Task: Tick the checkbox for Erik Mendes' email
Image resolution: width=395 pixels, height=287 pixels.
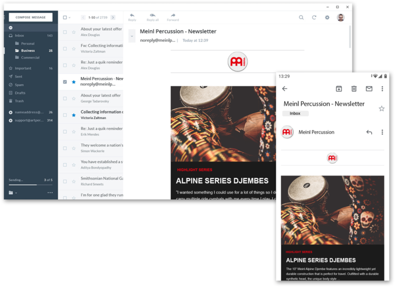Action: tap(65, 132)
